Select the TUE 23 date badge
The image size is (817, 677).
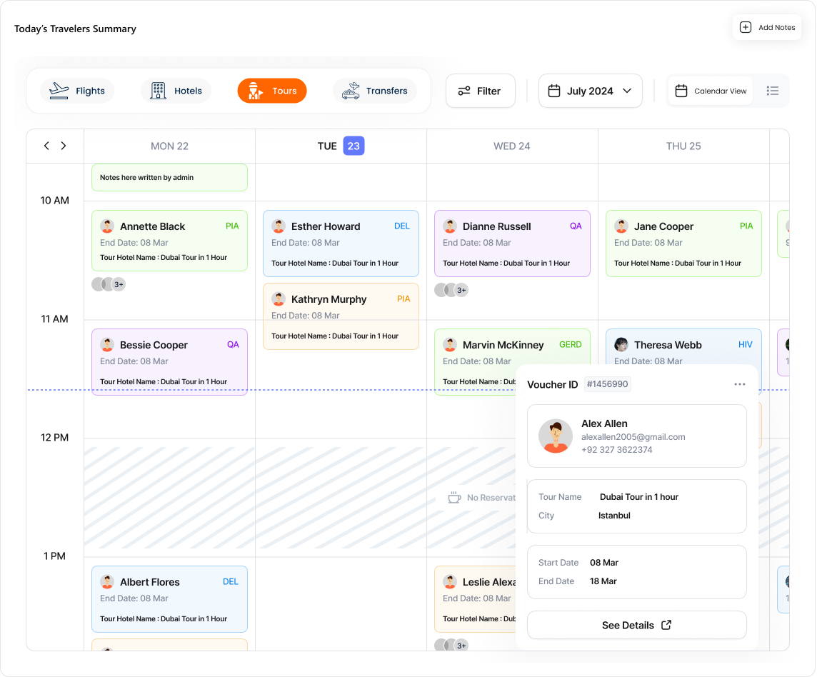[x=354, y=146]
